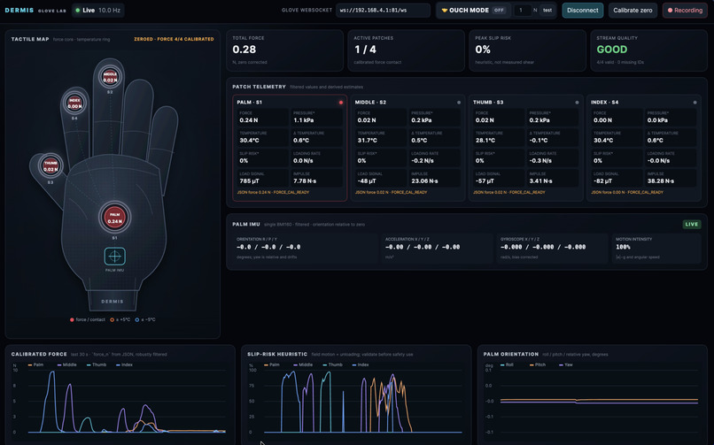
Task: Click the Slip-Risk Heuristic chart title
Action: tap(277, 354)
